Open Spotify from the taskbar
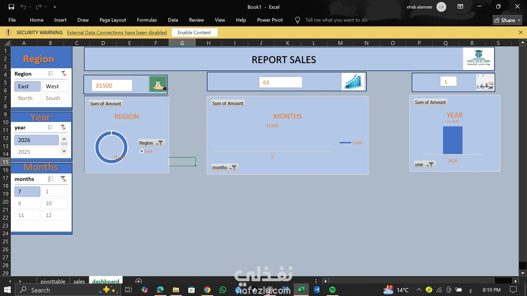 coord(332,290)
